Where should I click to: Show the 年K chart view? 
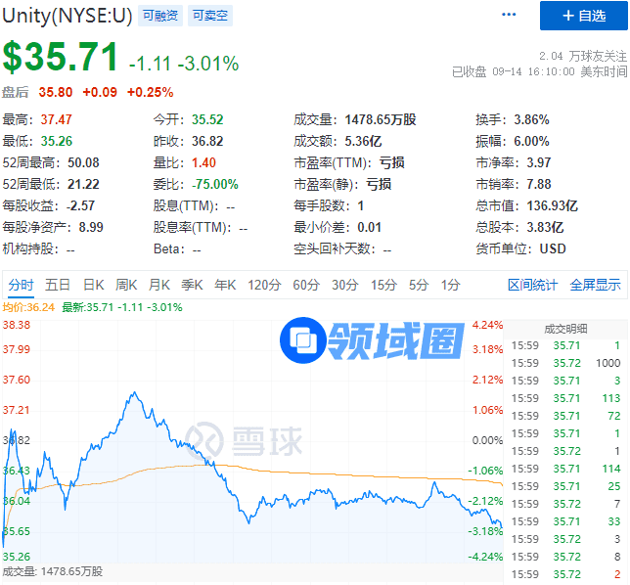[x=225, y=285]
